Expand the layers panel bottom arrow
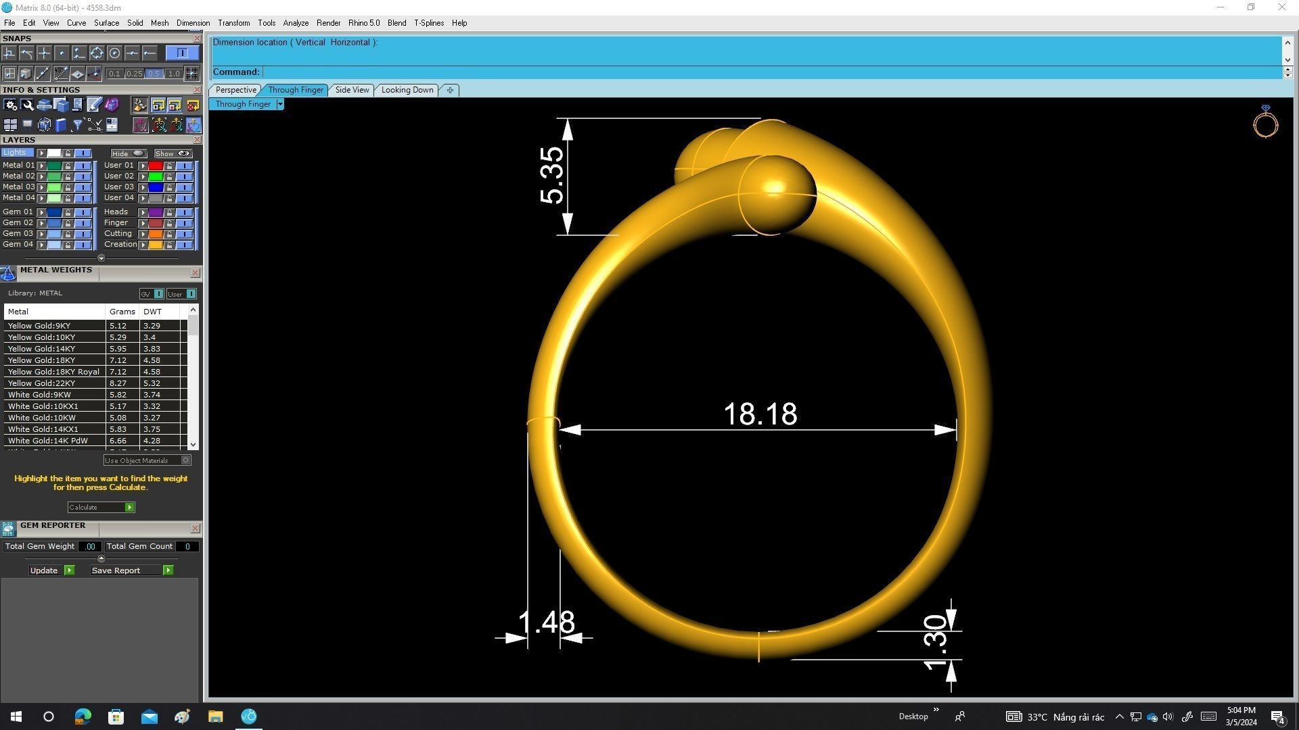 (x=101, y=258)
